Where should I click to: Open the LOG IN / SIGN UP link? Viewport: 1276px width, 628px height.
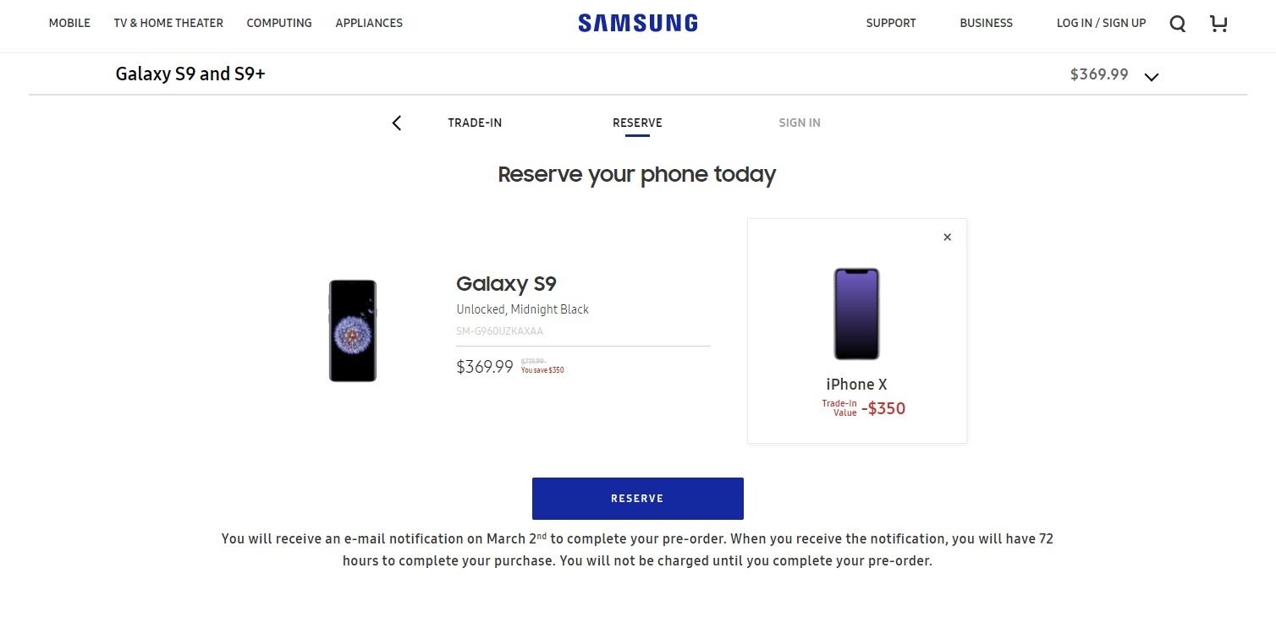(1101, 23)
